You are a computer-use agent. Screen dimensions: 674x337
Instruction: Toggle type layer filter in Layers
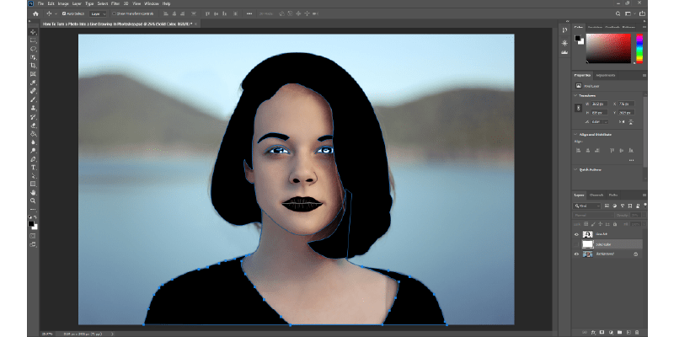[x=623, y=206]
